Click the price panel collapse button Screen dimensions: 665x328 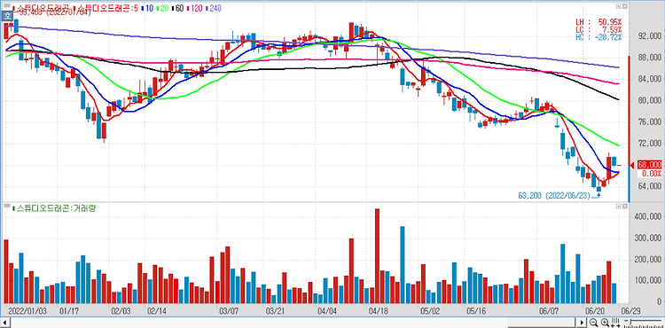pyautogui.click(x=619, y=6)
